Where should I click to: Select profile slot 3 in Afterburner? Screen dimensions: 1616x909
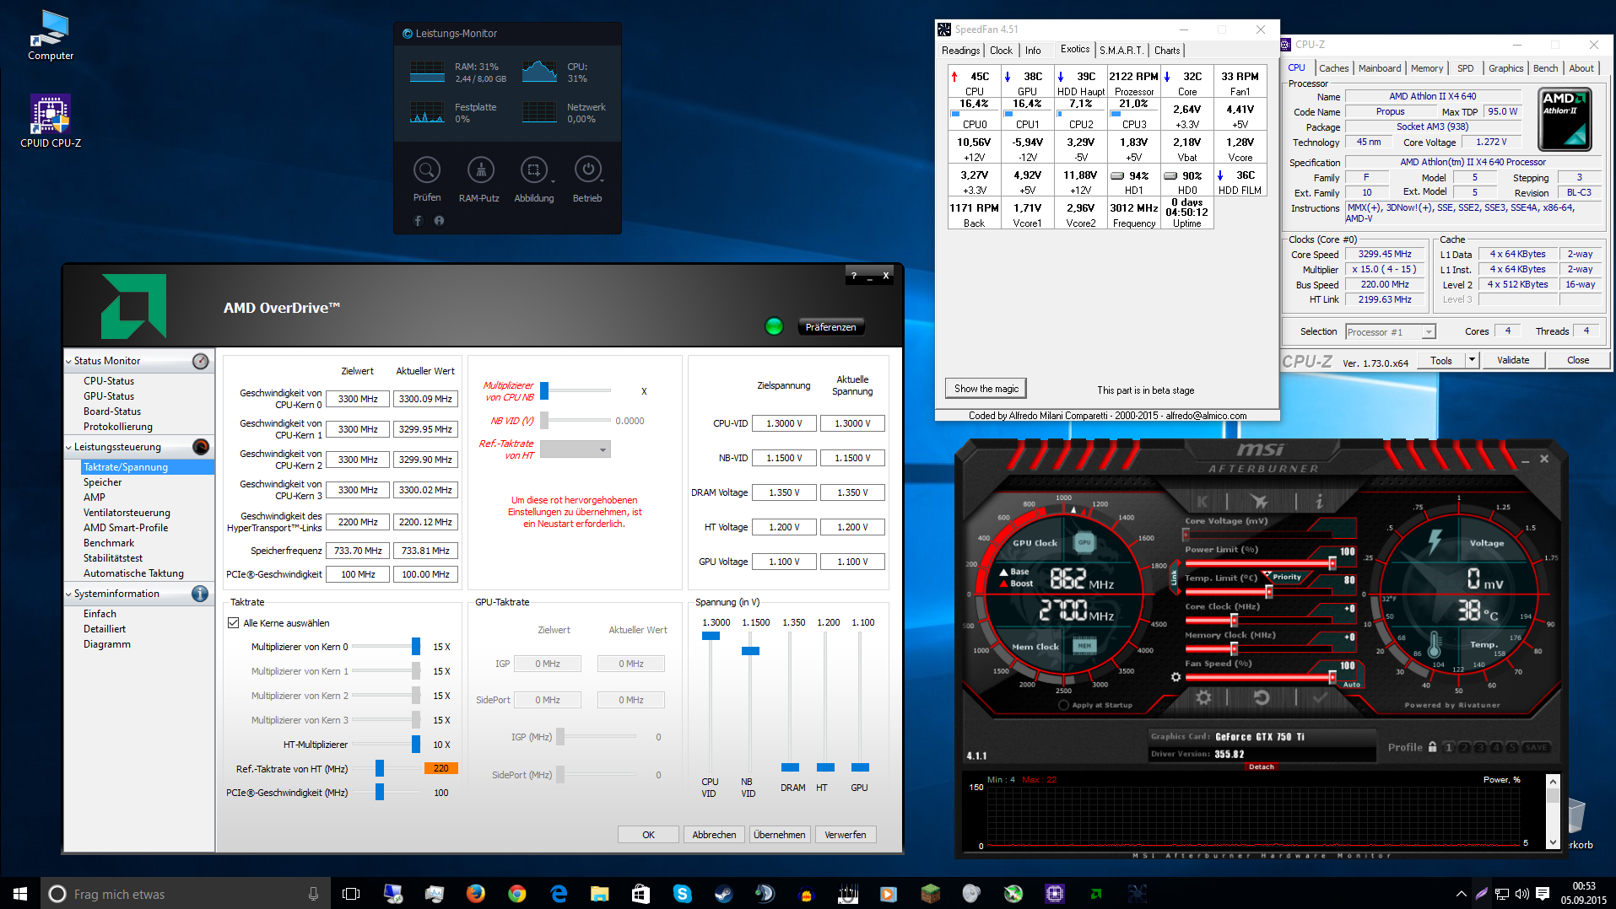pos(1481,747)
